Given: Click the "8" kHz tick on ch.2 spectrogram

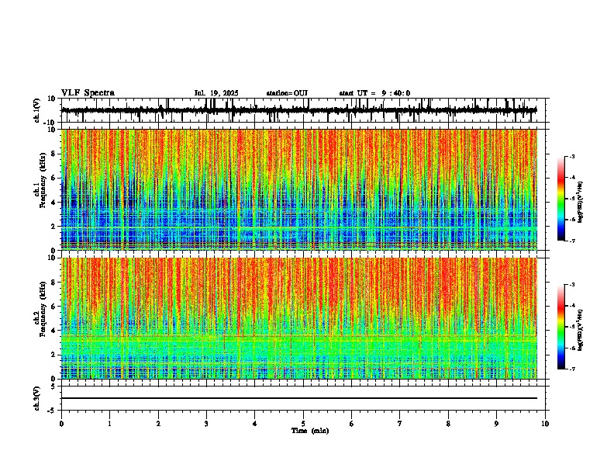Looking at the screenshot, I should (53, 283).
